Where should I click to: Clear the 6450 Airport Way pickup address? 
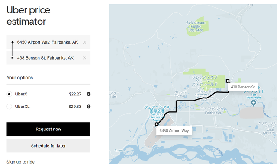tap(84, 42)
